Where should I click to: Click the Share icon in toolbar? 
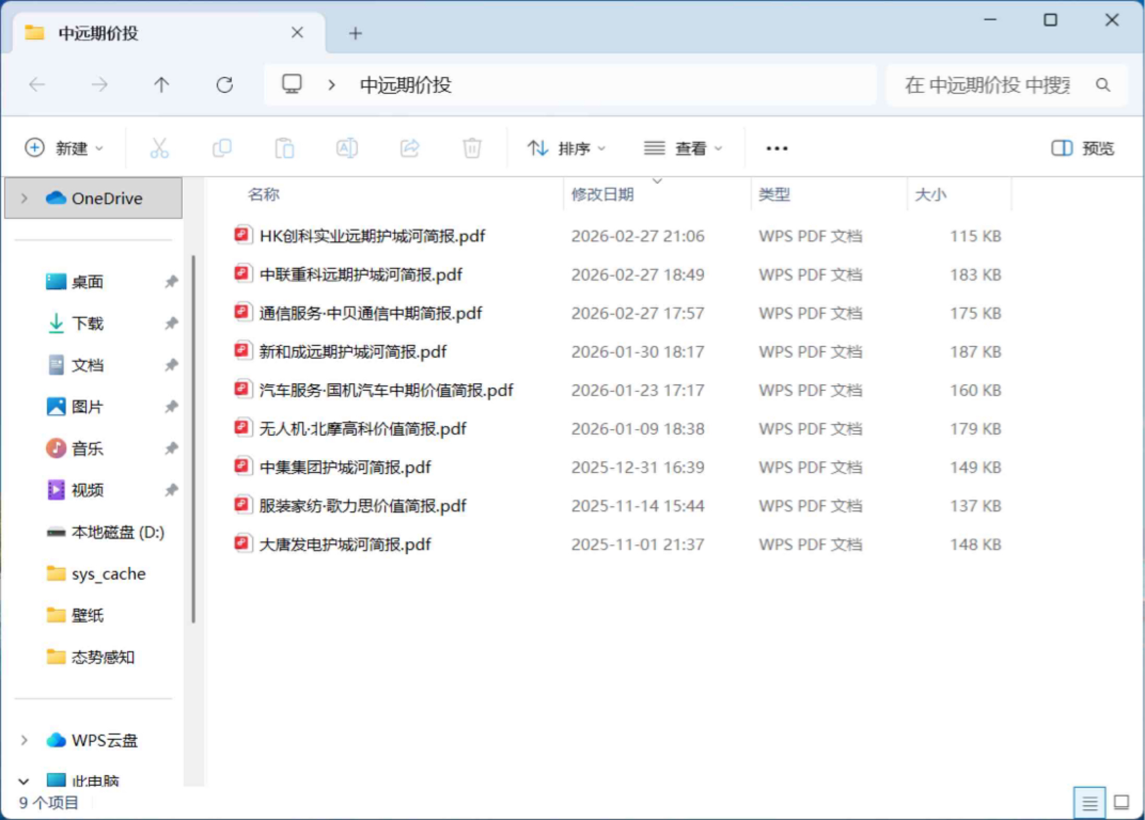click(410, 148)
